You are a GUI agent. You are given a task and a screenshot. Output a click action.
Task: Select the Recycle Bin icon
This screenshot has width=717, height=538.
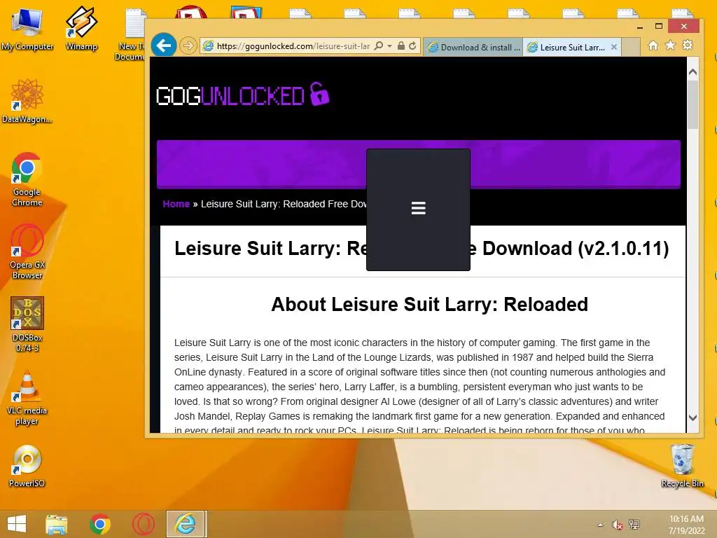pyautogui.click(x=682, y=466)
